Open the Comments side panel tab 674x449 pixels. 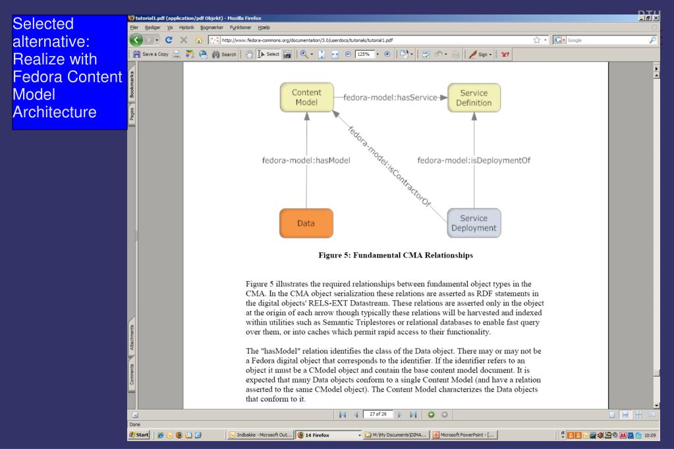(132, 374)
